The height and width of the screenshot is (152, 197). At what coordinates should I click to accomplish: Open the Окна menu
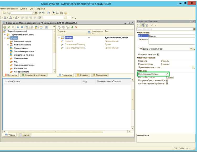pyautogui.click(x=32, y=9)
